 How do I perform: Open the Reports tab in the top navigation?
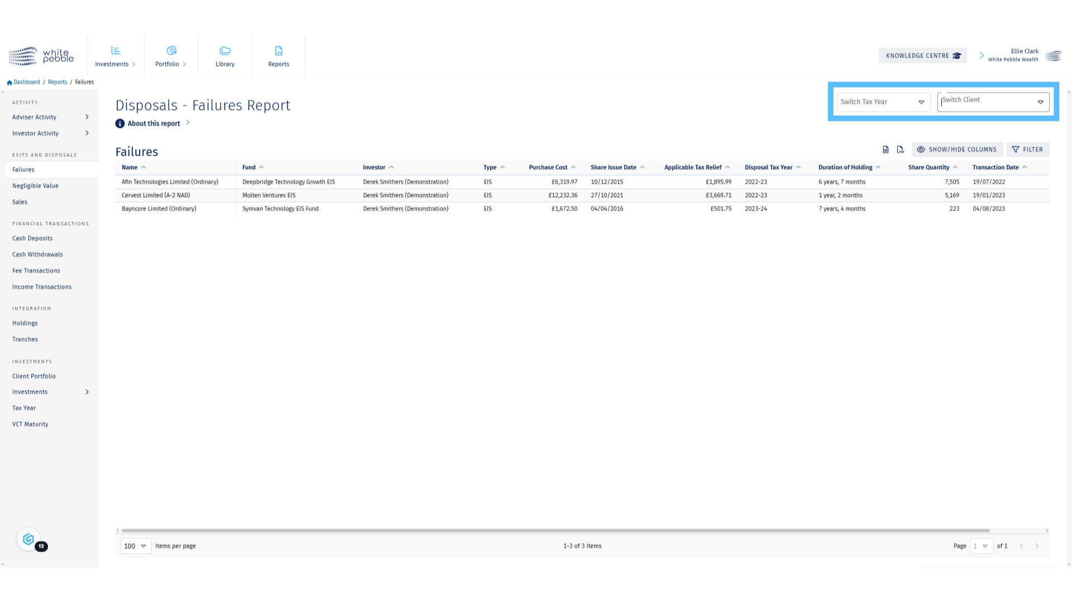point(279,56)
